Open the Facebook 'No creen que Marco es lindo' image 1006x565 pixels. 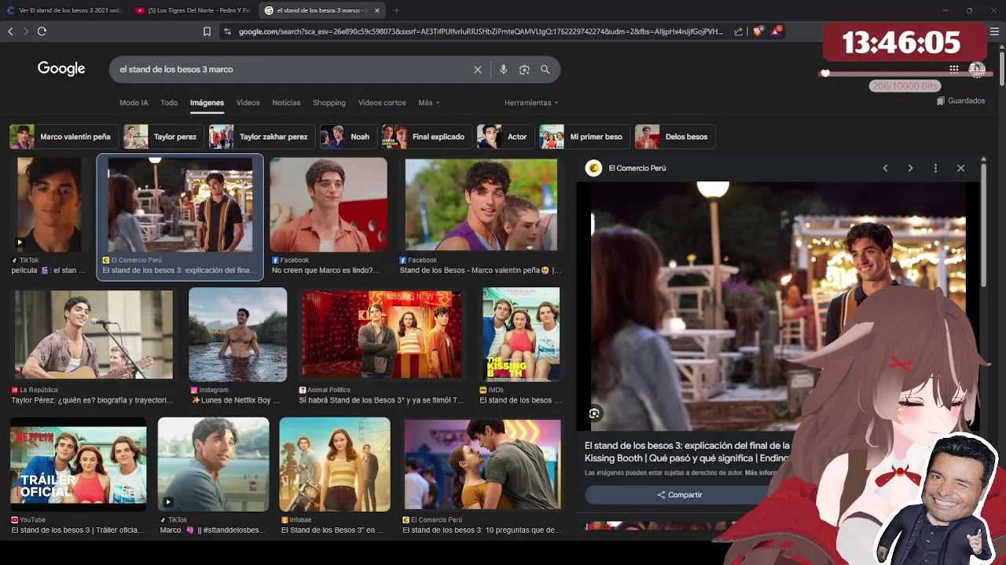329,205
